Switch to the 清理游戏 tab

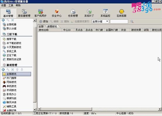tap(52, 27)
